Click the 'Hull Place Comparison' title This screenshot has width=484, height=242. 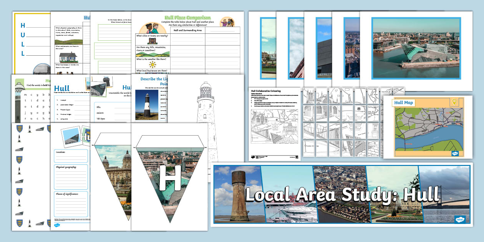(x=187, y=18)
